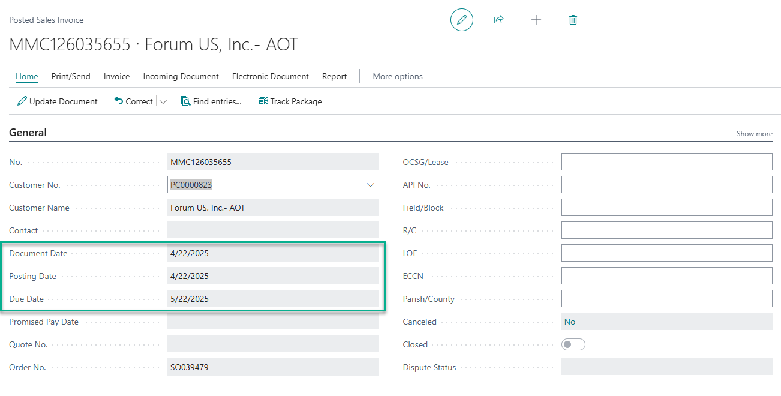Viewport: 781px width, 396px height.
Task: Open the Report menu
Action: (x=334, y=76)
